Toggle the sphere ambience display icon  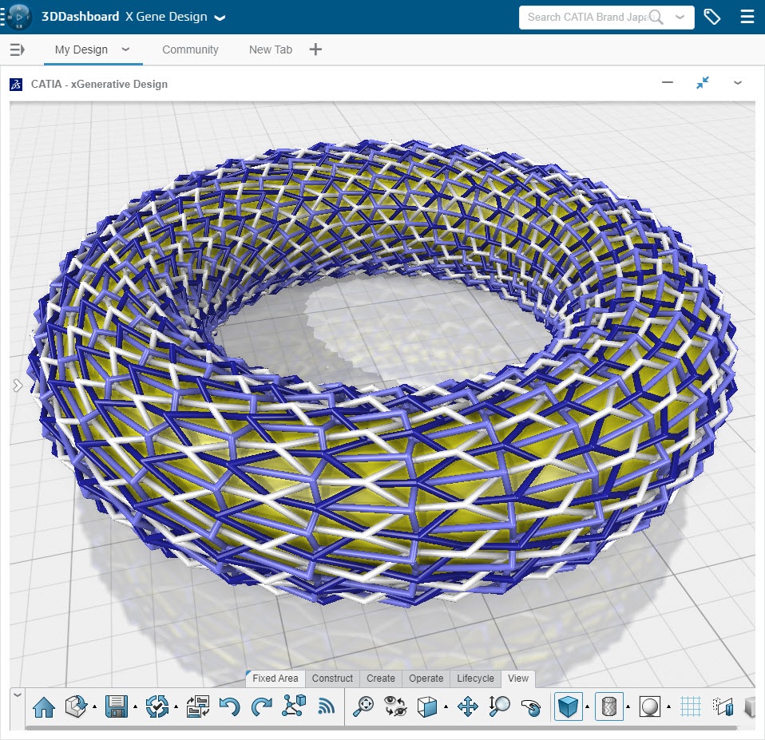649,706
